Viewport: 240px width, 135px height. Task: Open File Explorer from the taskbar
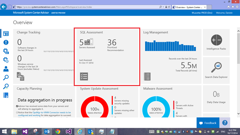(14, 132)
